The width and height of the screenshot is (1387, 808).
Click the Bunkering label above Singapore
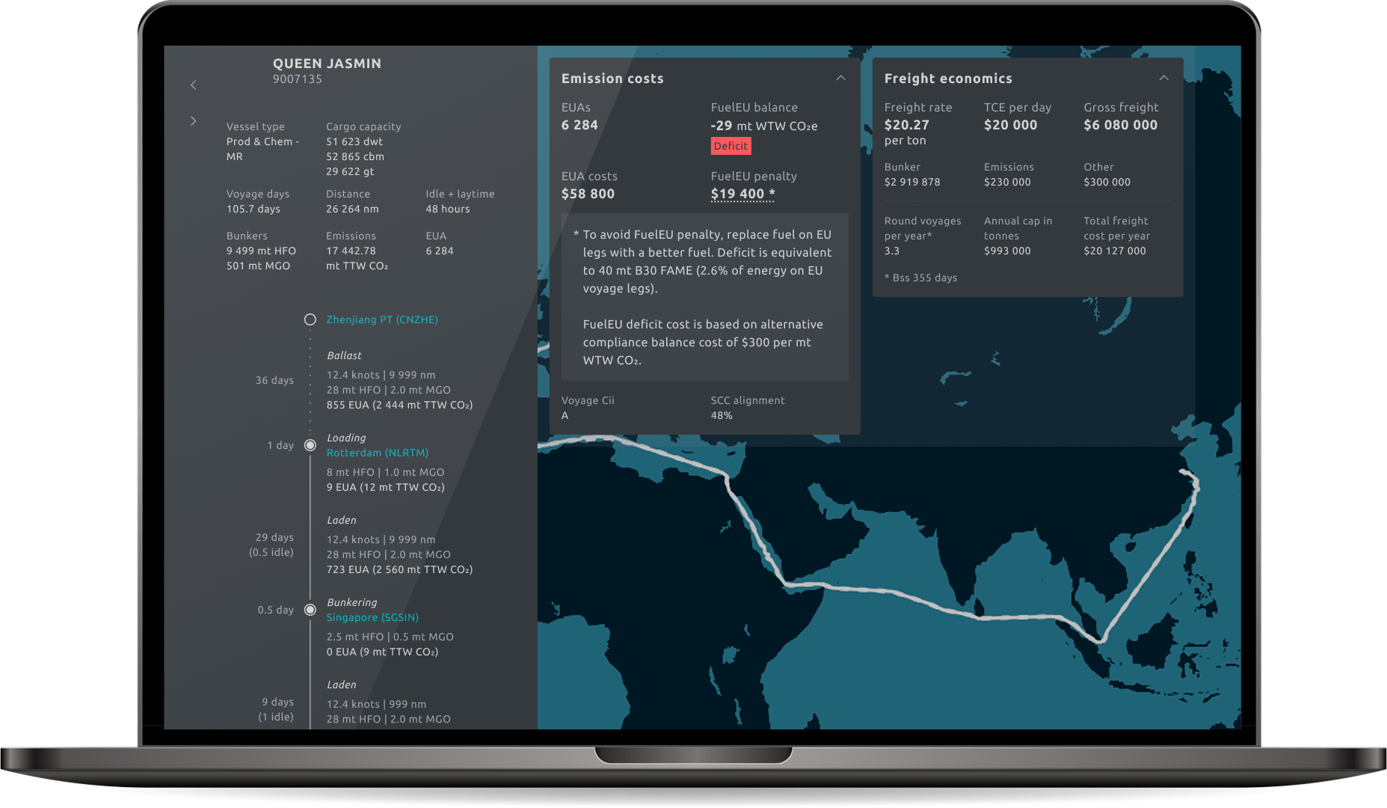coord(351,602)
